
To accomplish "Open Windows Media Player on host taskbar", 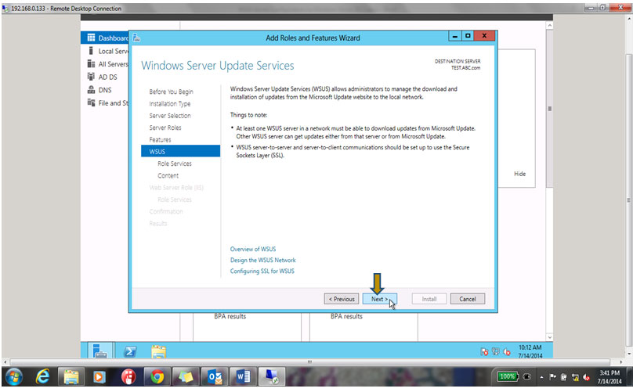I will [x=99, y=377].
